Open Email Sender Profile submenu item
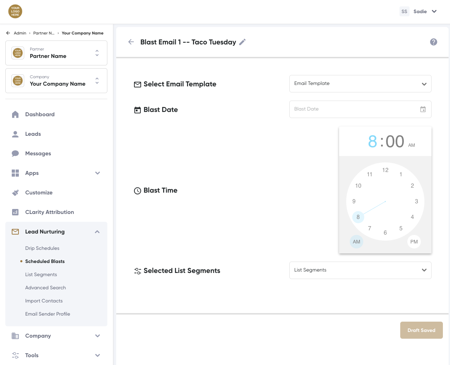Image resolution: width=450 pixels, height=365 pixels. click(48, 314)
